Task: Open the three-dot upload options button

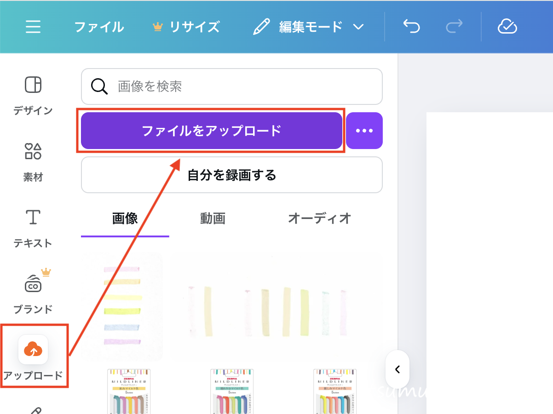Action: tap(364, 131)
